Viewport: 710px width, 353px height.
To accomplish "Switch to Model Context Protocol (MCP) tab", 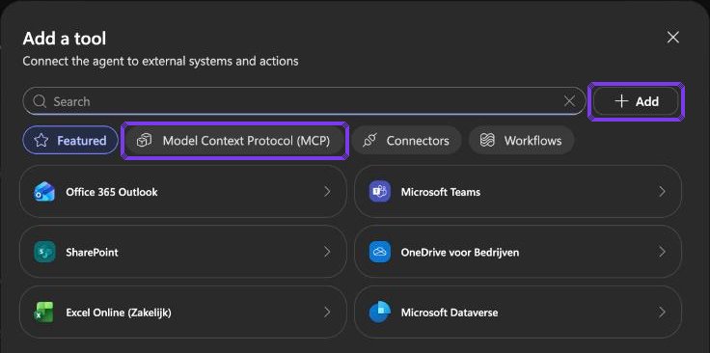I will [234, 141].
